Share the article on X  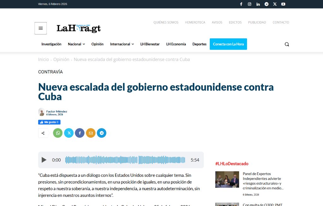69,133
